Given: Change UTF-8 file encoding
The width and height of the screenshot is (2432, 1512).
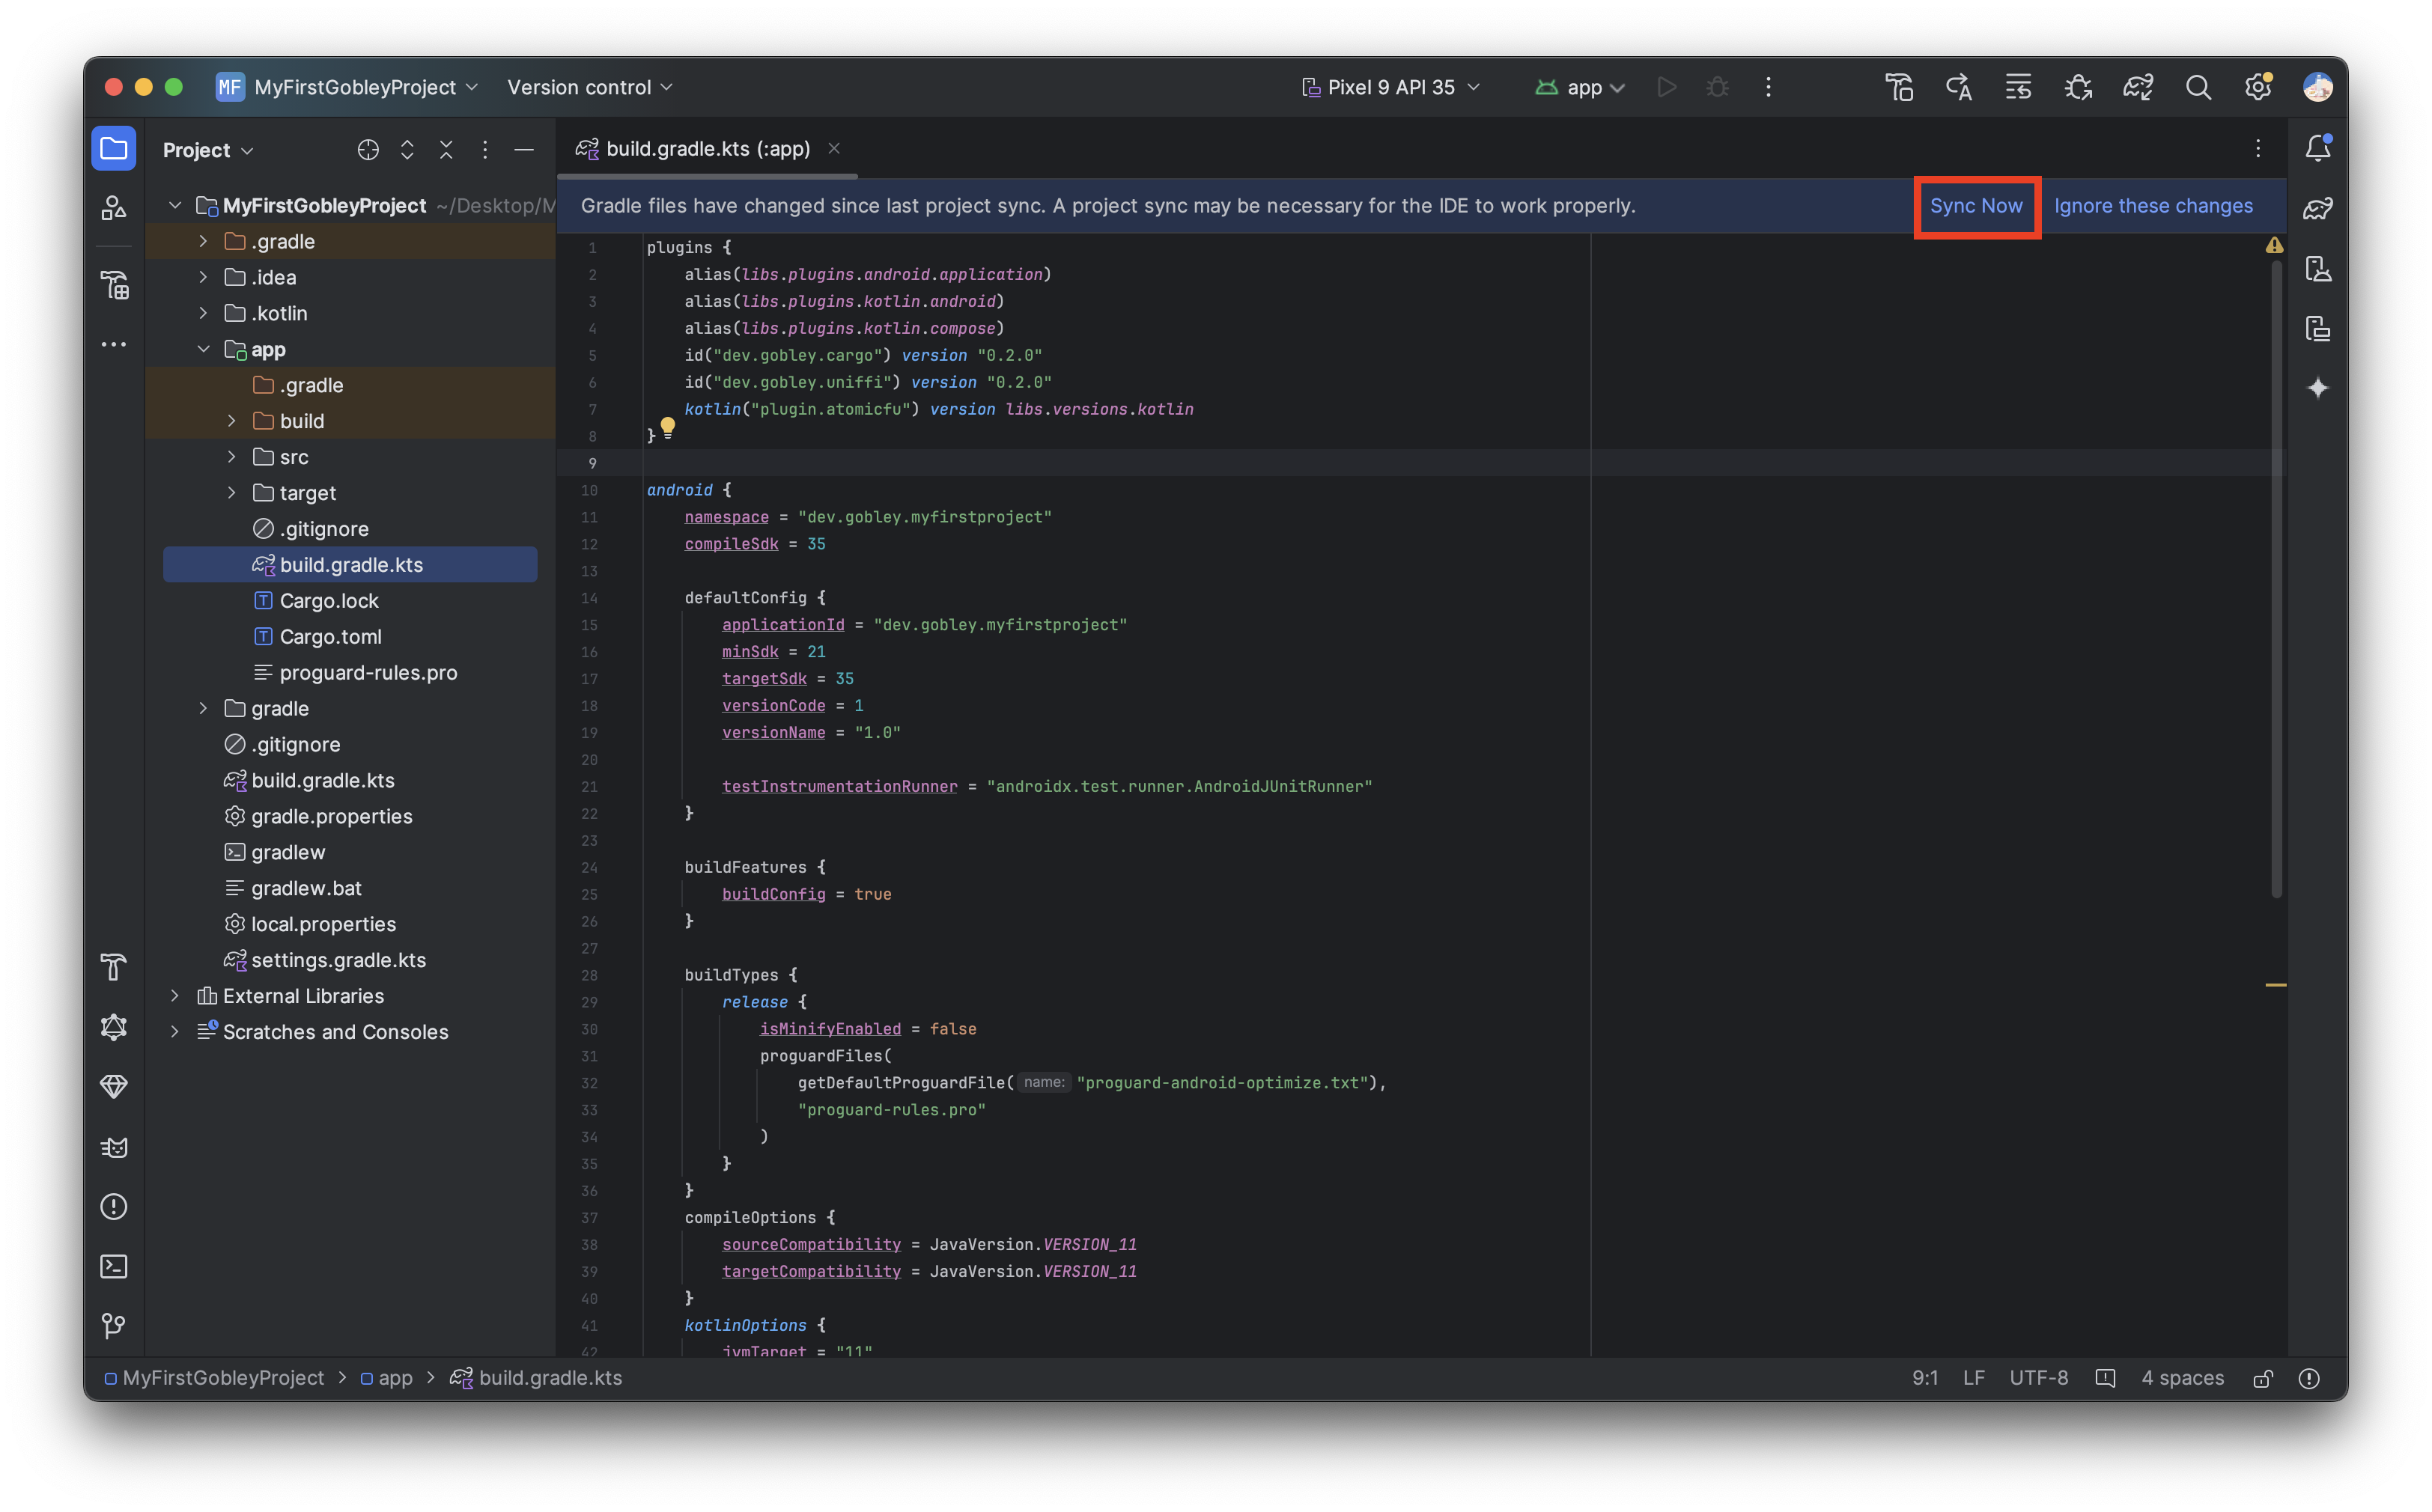Looking at the screenshot, I should [2039, 1379].
